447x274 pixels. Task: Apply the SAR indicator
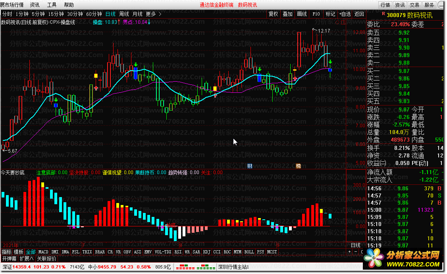pos(196,252)
